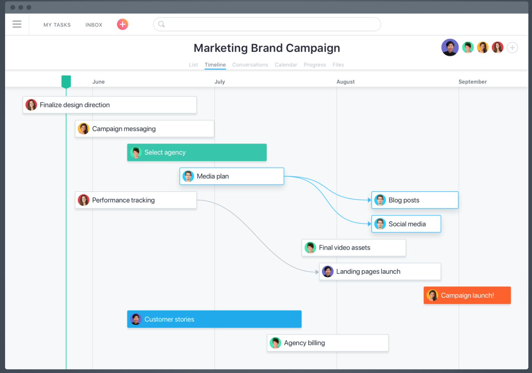Click the Marketing Brand Campaign title
The image size is (532, 373).
coord(267,48)
